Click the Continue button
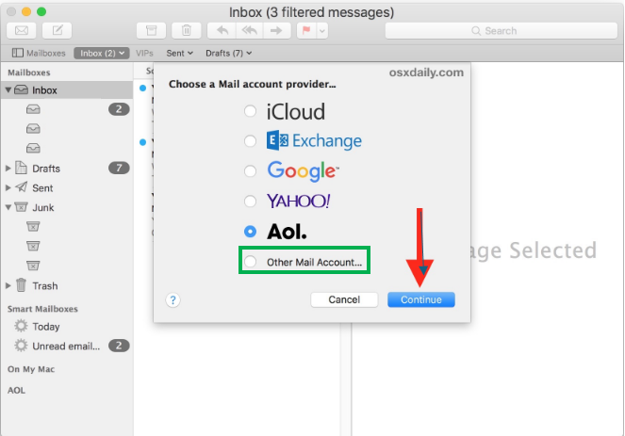625x436 pixels. coord(421,299)
